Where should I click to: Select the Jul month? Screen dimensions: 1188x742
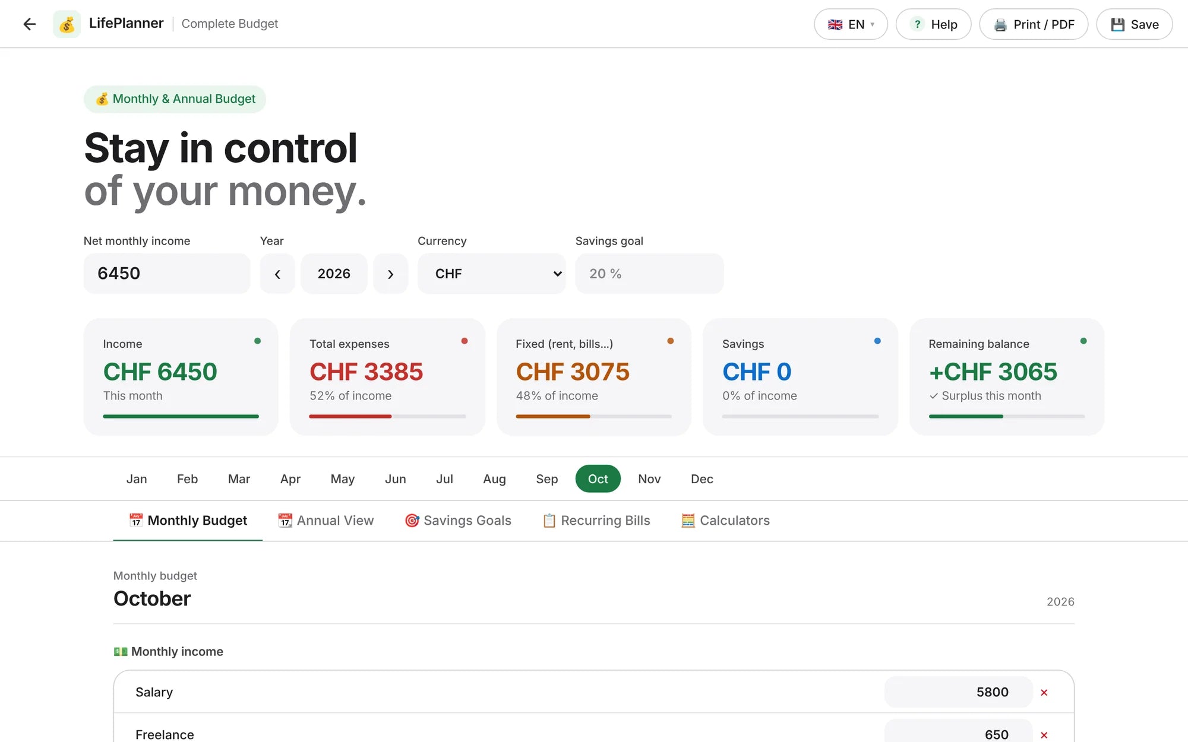(444, 479)
